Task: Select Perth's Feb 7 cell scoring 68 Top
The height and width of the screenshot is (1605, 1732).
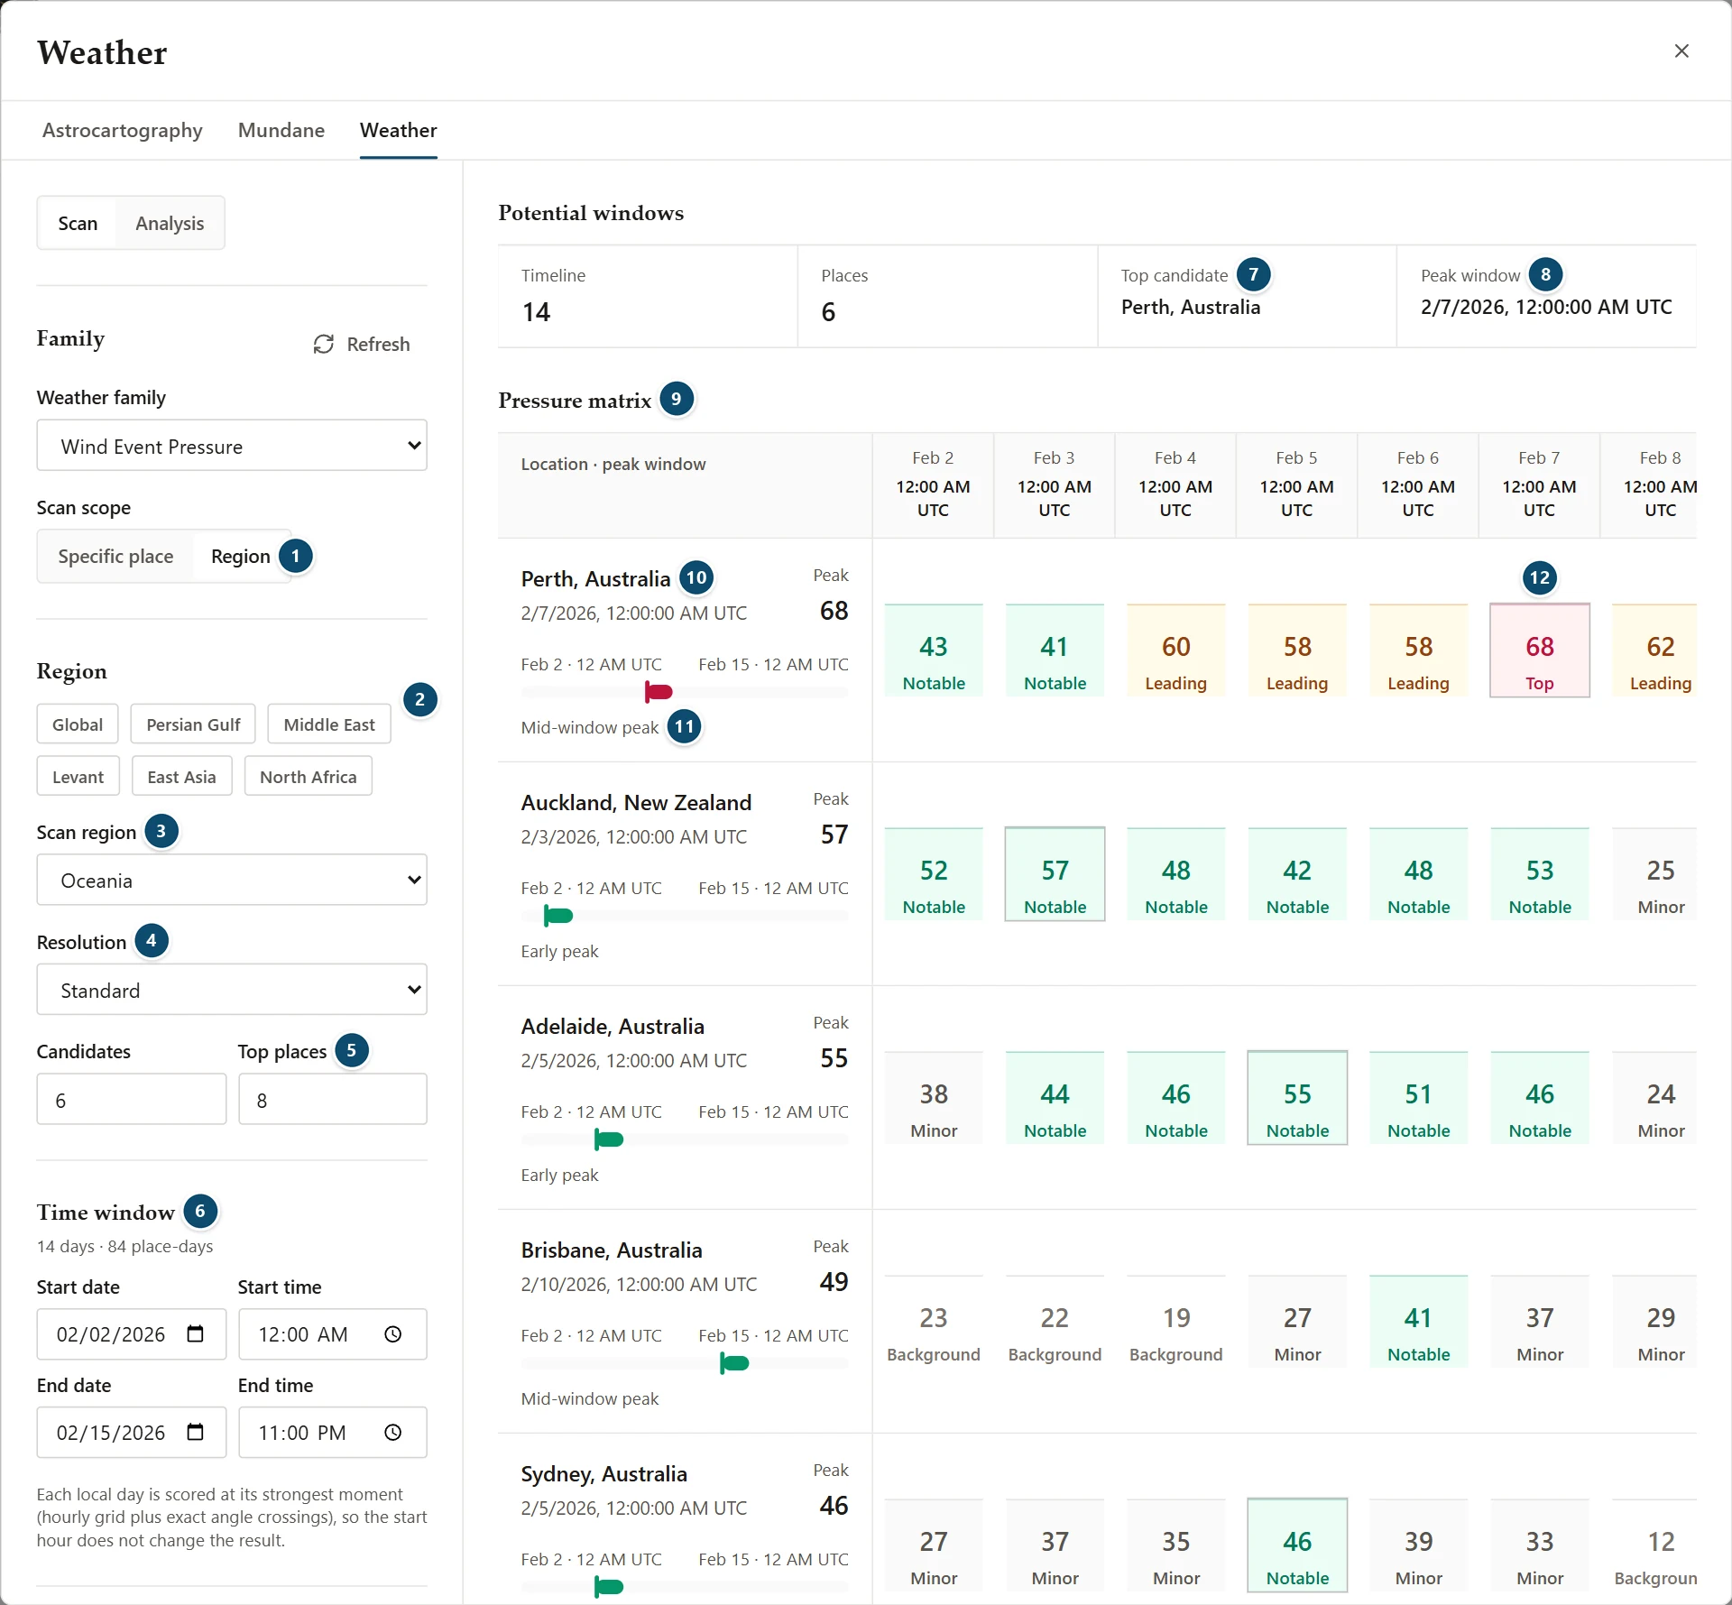Action: (x=1539, y=650)
